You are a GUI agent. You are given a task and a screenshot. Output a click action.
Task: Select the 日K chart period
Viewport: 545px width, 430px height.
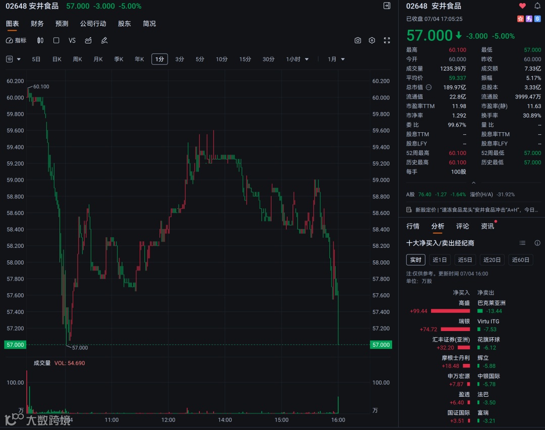tap(57, 59)
